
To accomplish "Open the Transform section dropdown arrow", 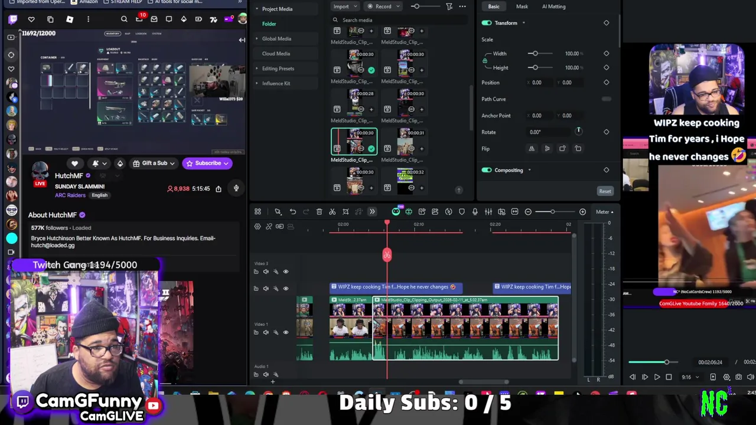I will click(523, 23).
